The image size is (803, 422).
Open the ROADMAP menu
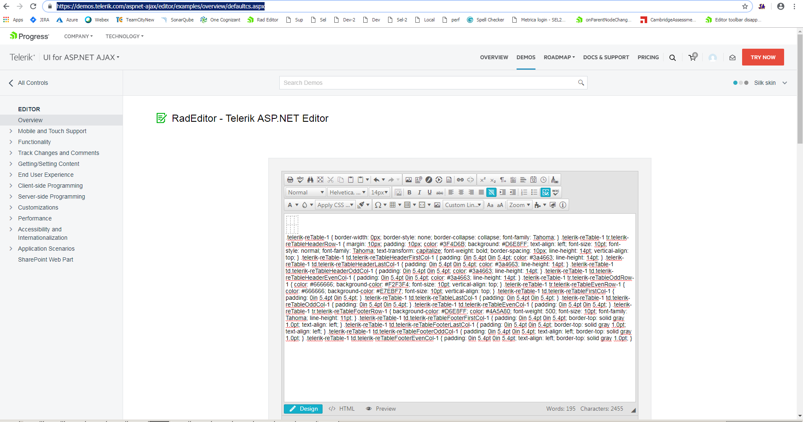pyautogui.click(x=559, y=58)
